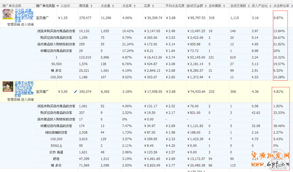Open the second product's thumbnail image
Viewport: 293px width, 172px height.
click(8, 87)
